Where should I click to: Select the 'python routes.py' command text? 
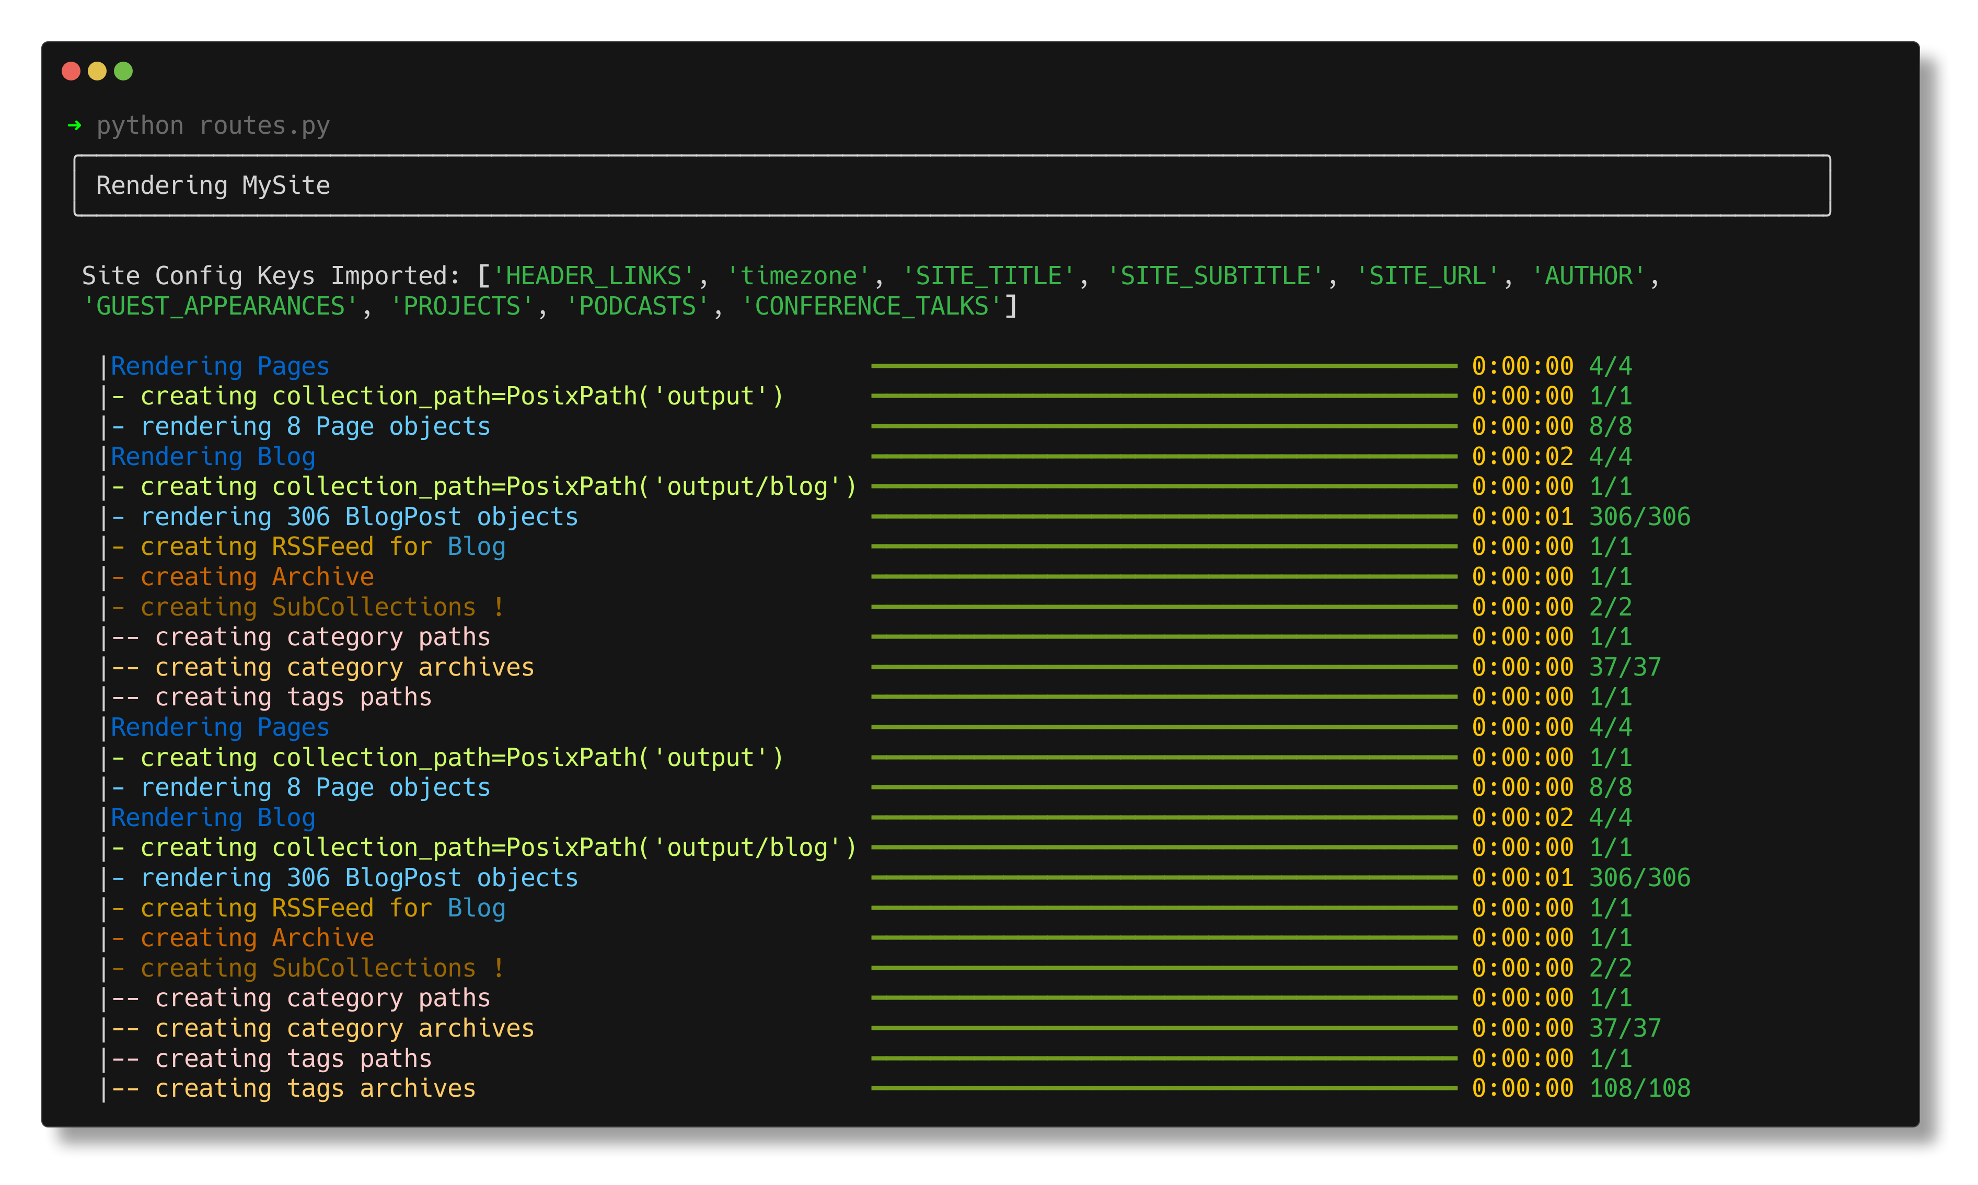tap(213, 125)
